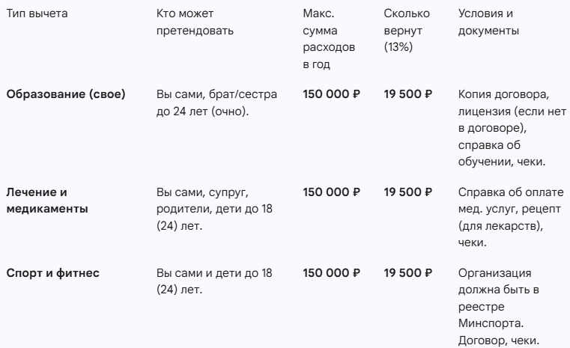Click the 'Тип вычета' column header
The height and width of the screenshot is (348, 570).
coord(37,13)
